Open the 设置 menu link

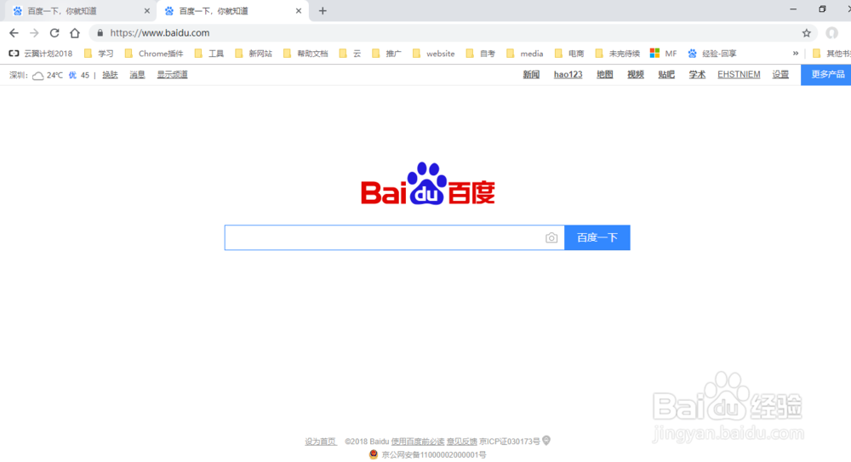(780, 75)
